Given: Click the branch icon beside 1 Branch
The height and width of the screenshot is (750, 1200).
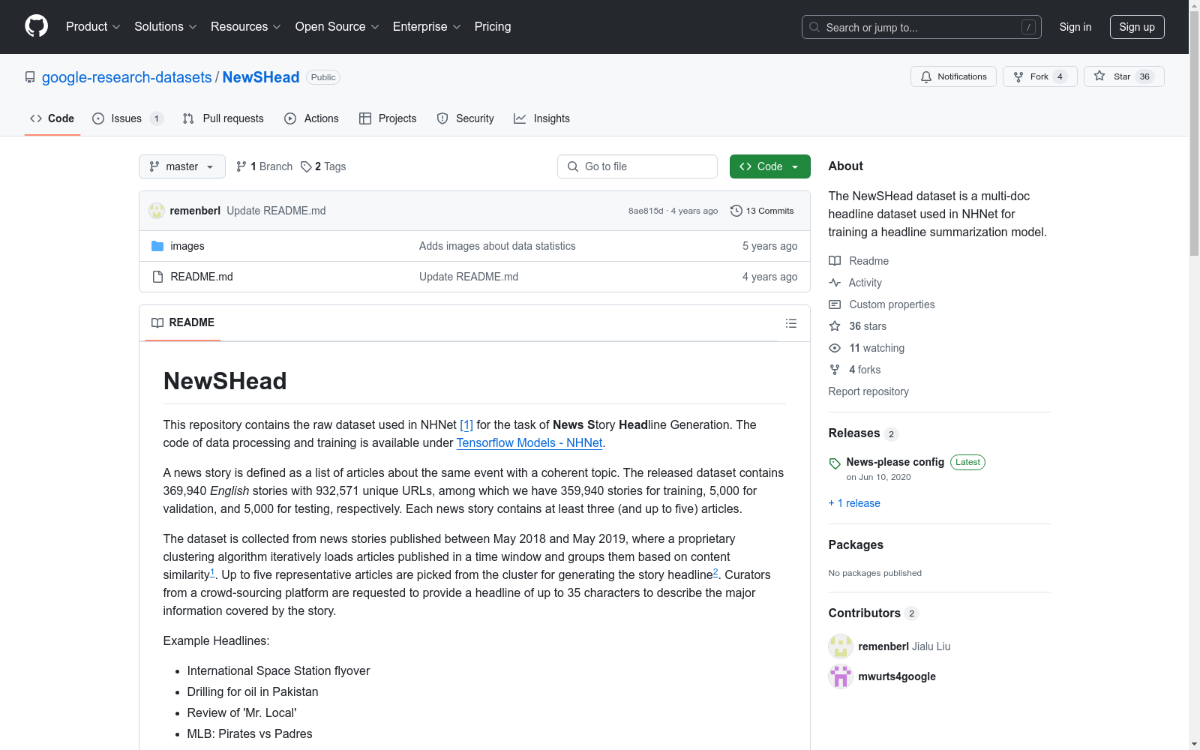Looking at the screenshot, I should pos(241,166).
